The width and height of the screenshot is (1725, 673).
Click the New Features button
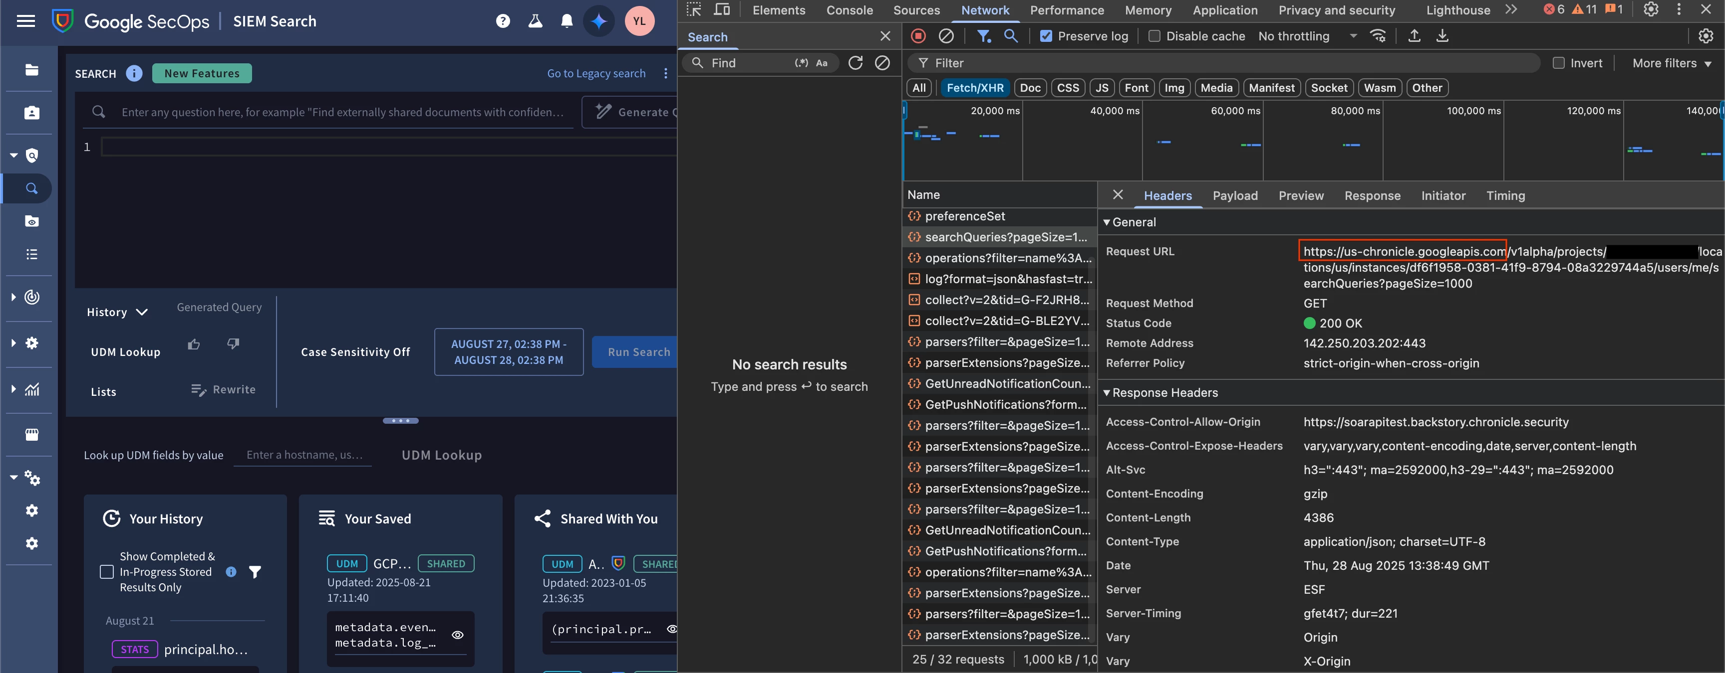[x=202, y=74]
